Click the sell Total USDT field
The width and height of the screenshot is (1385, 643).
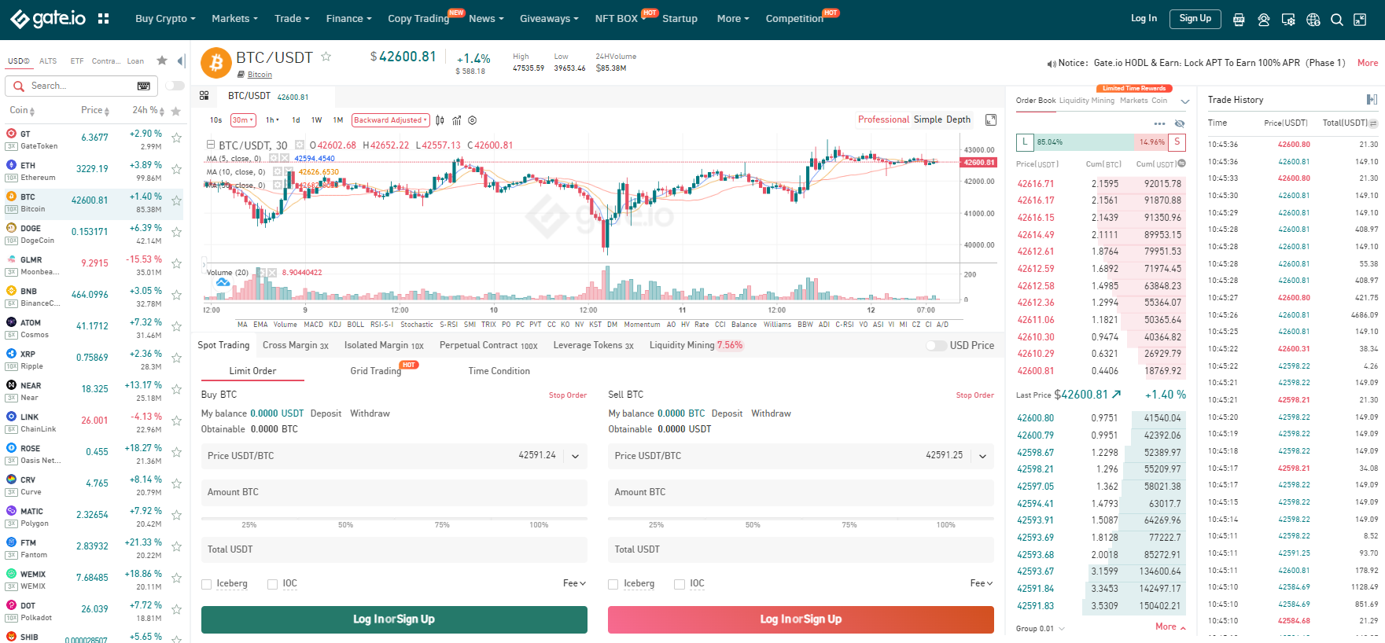801,549
